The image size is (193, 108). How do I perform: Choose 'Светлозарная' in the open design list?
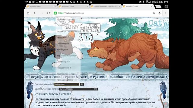pyautogui.click(x=68, y=62)
